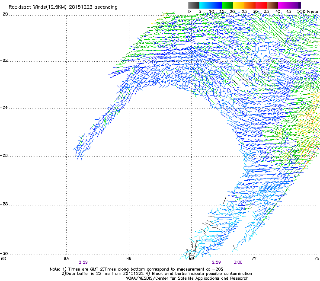Click the '25' legend scale label
Viewport: 320px width, 281px height.
pyautogui.click(x=244, y=12)
